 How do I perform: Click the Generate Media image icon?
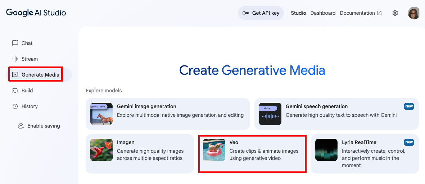pyautogui.click(x=15, y=75)
